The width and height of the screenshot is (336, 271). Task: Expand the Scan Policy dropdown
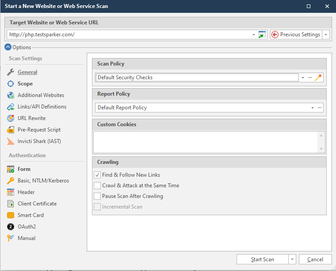pos(303,77)
